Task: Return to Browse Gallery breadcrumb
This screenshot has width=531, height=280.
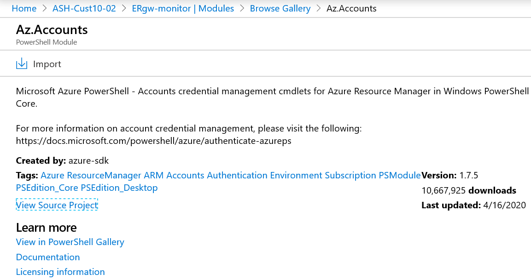Action: [280, 8]
